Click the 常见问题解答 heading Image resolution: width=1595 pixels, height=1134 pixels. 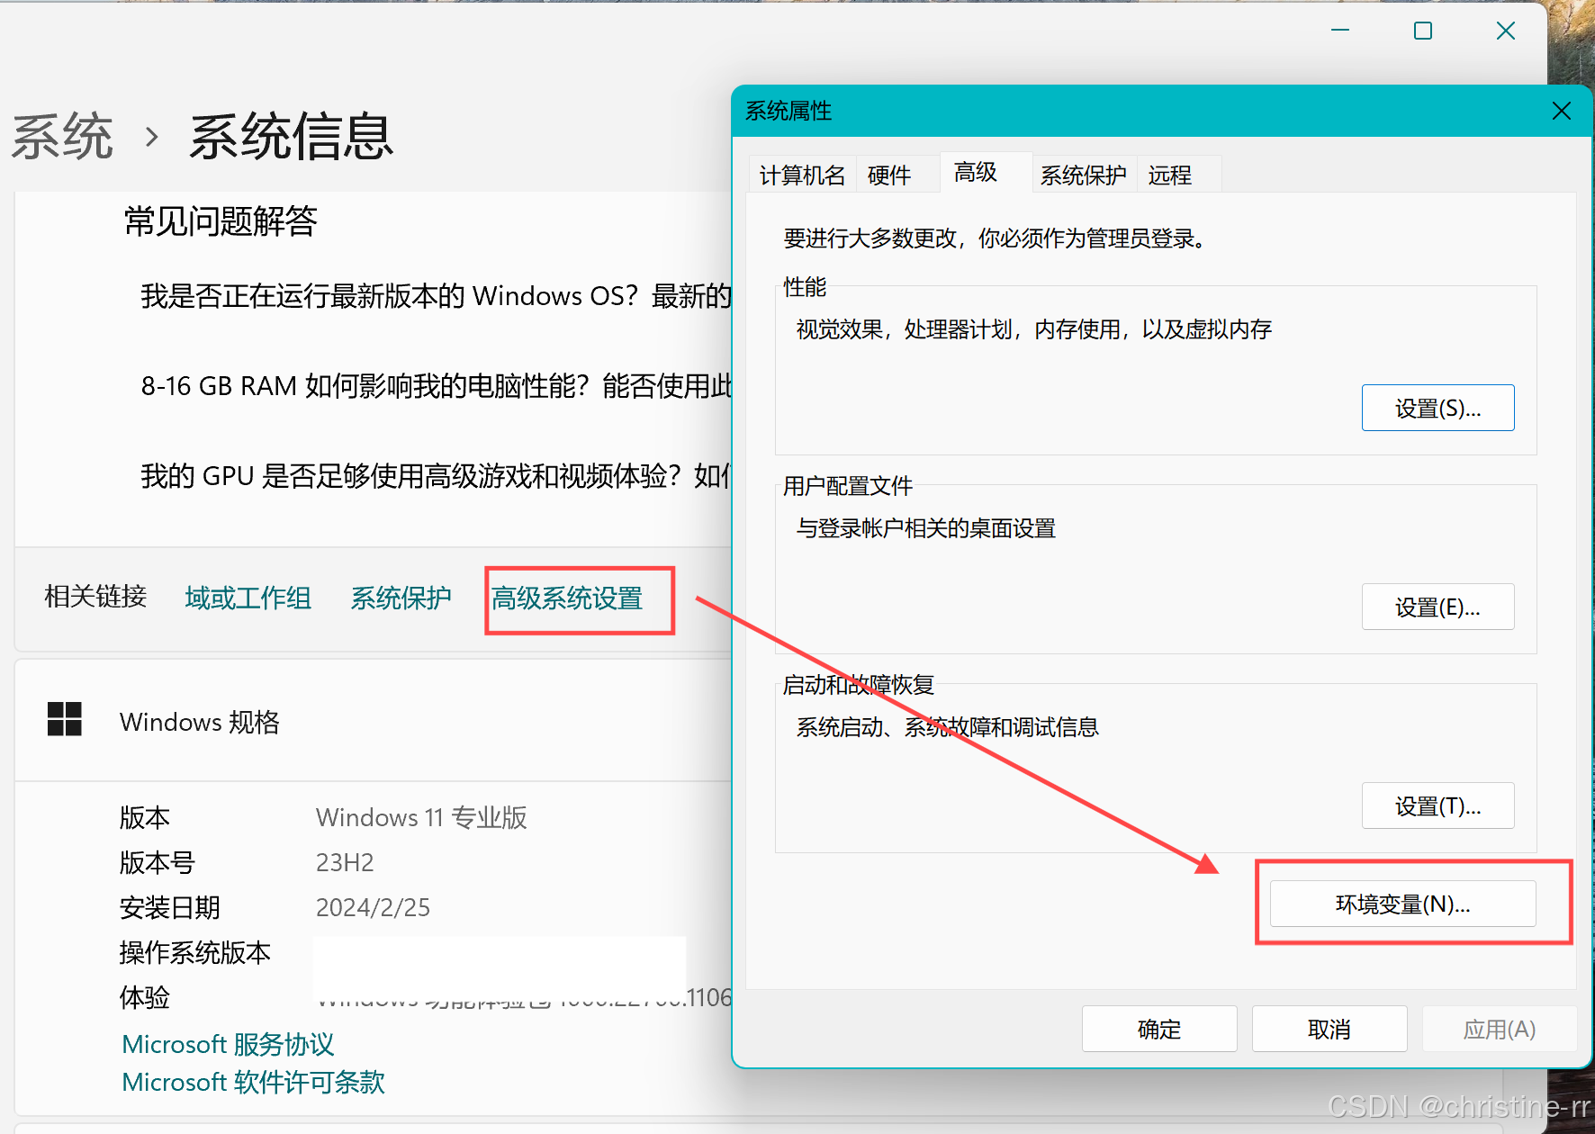[x=221, y=220]
